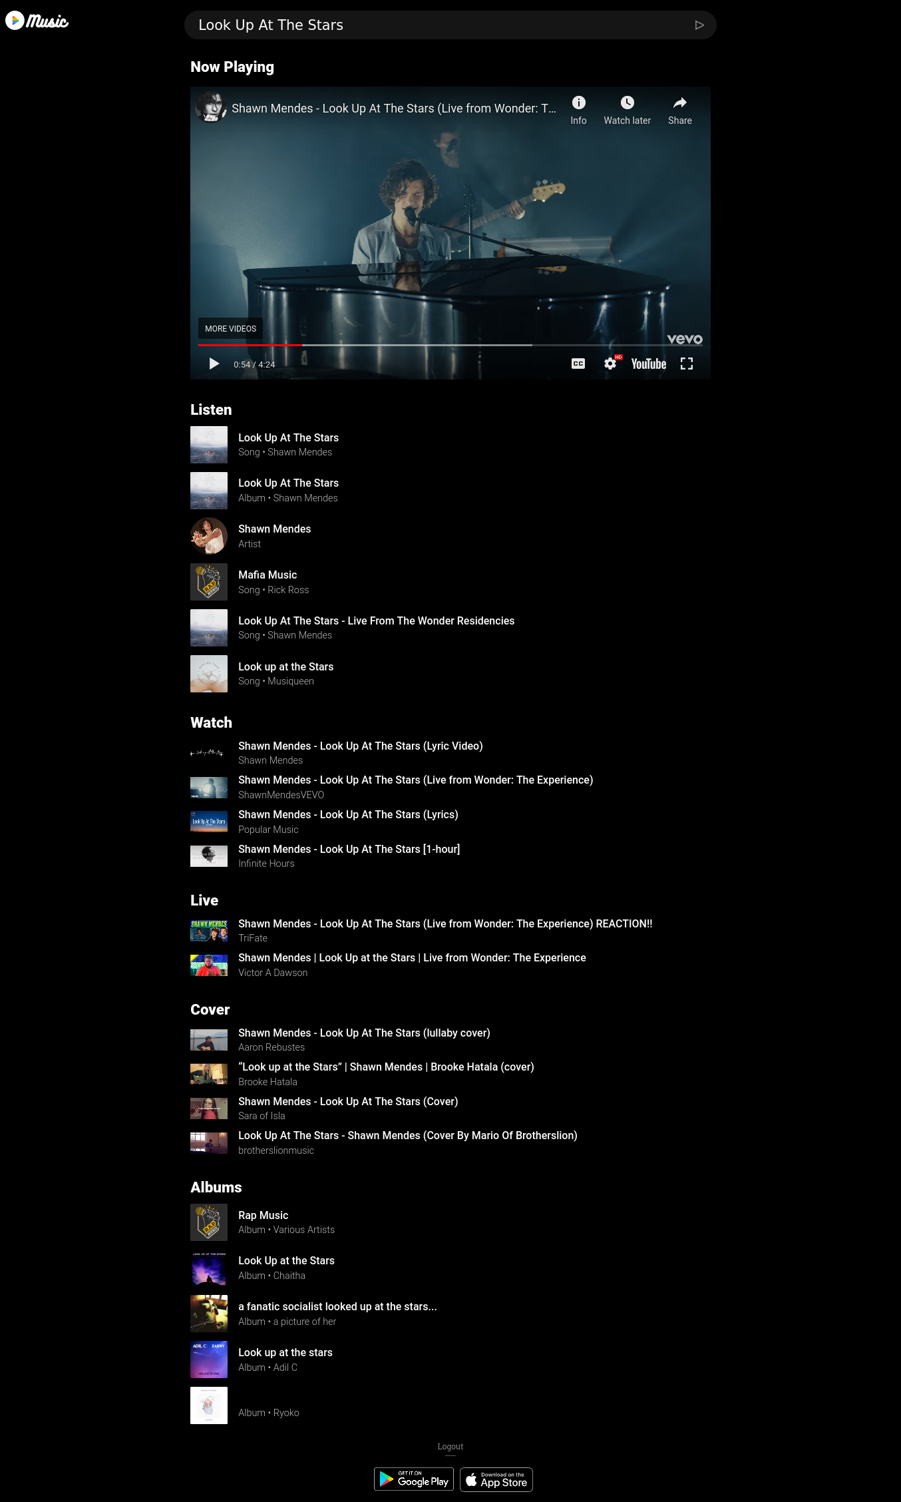Screen dimensions: 901x1502
Task: Click the video title in the player header
Action: [x=394, y=108]
